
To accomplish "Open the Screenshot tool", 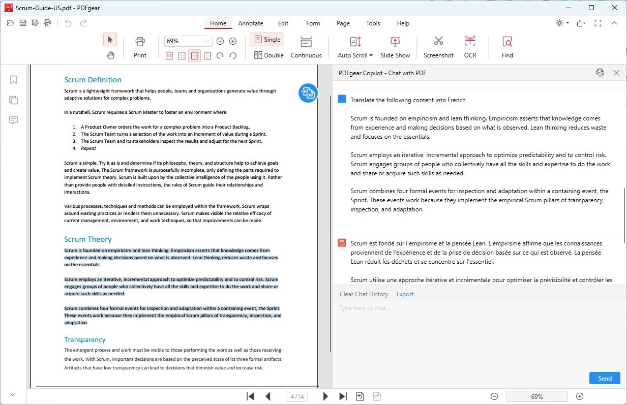I will (x=438, y=47).
